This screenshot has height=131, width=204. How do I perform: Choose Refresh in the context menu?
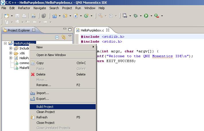[63, 117]
